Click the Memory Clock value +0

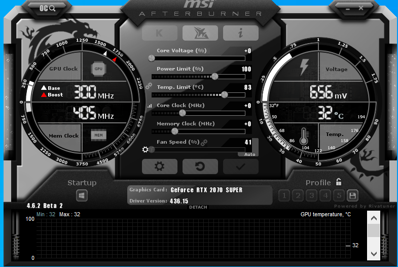(x=248, y=124)
